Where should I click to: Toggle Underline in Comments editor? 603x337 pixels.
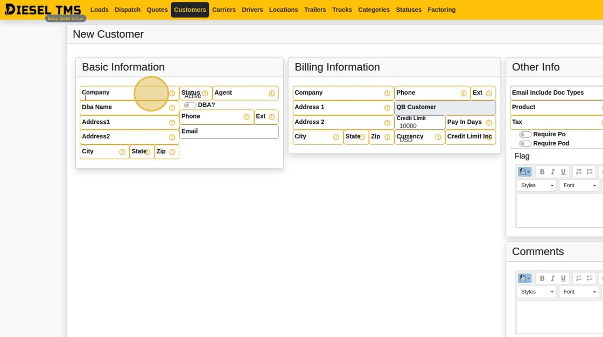click(x=563, y=278)
